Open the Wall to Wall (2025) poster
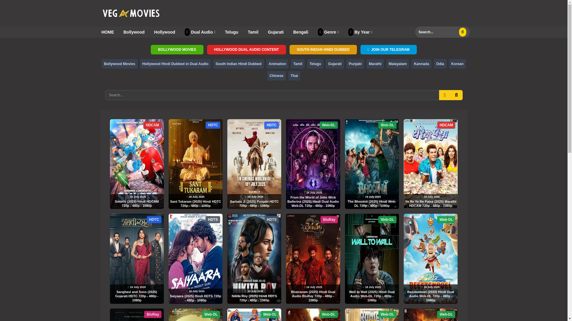The height and width of the screenshot is (321, 572). (372, 259)
